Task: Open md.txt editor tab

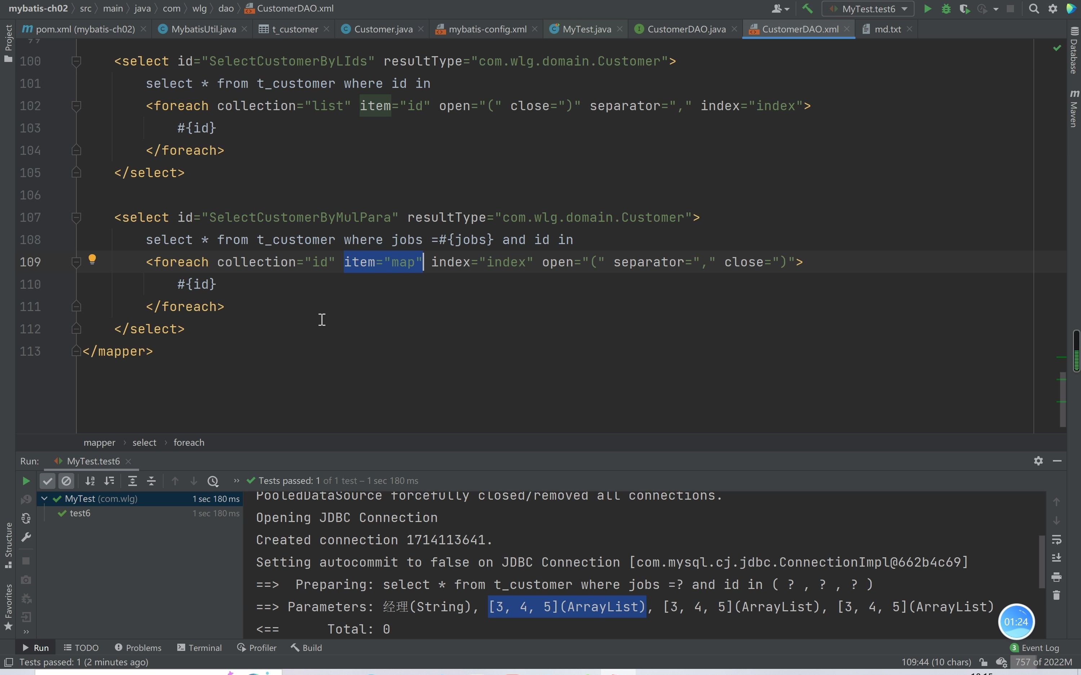Action: 887,29
